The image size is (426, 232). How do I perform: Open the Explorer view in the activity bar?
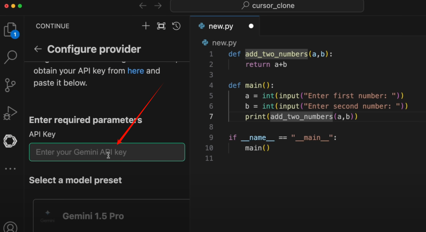coord(11,30)
